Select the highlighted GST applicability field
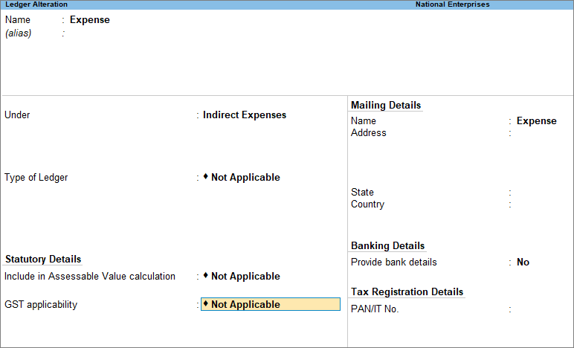Image resolution: width=574 pixels, height=348 pixels. pos(271,305)
